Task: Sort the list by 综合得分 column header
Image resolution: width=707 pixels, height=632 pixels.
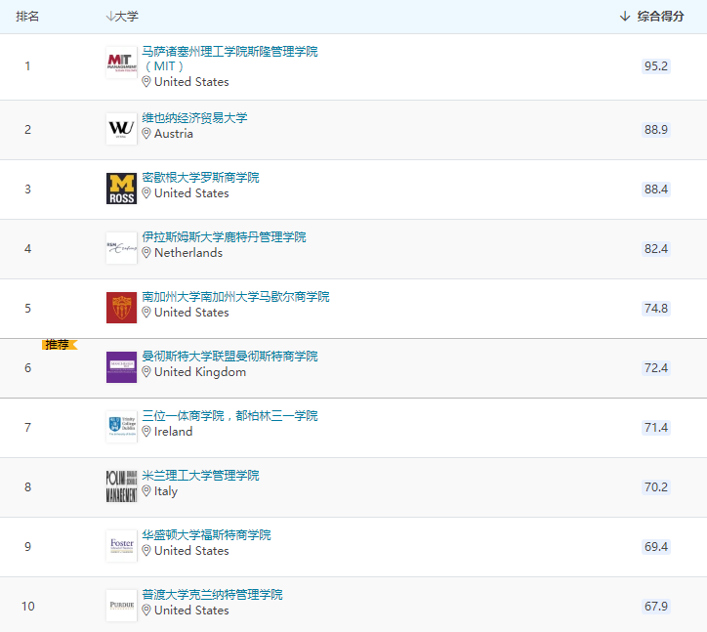Action: point(651,17)
